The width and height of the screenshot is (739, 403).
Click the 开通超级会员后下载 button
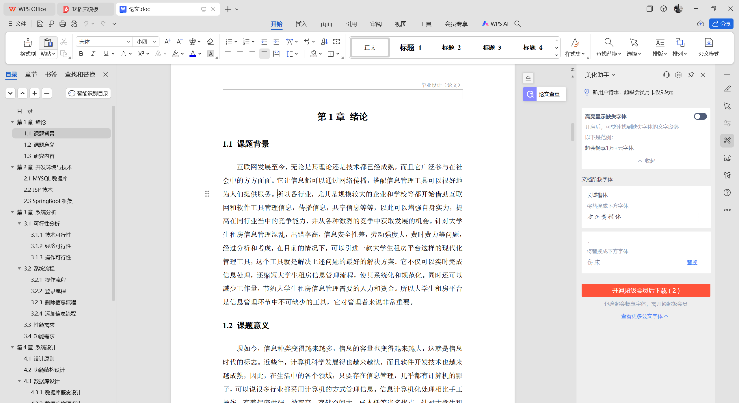646,290
